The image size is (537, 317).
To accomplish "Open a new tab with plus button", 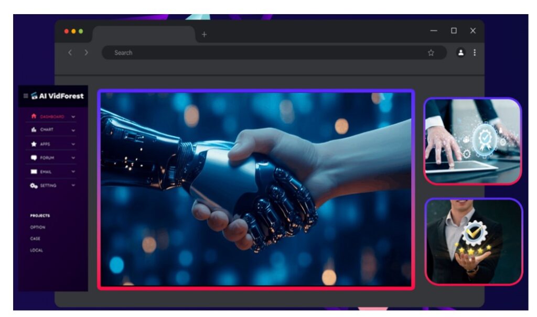I will pos(204,35).
